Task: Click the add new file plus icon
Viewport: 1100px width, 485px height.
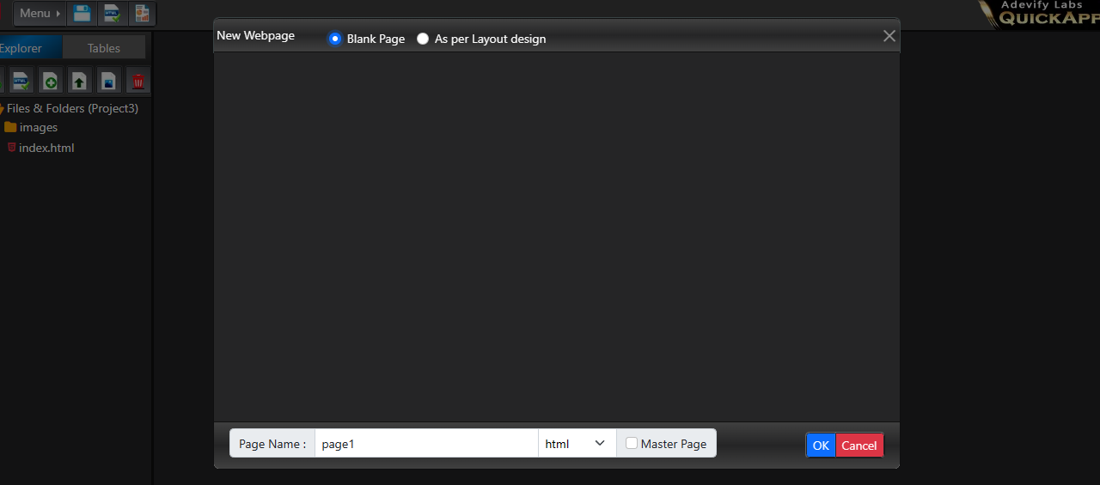Action: click(x=51, y=82)
